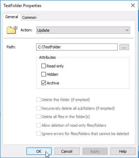Select the General tab

12,17
